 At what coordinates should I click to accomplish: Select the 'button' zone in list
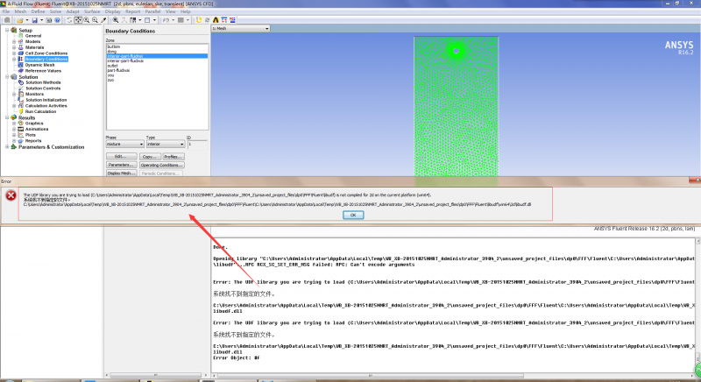[157, 46]
